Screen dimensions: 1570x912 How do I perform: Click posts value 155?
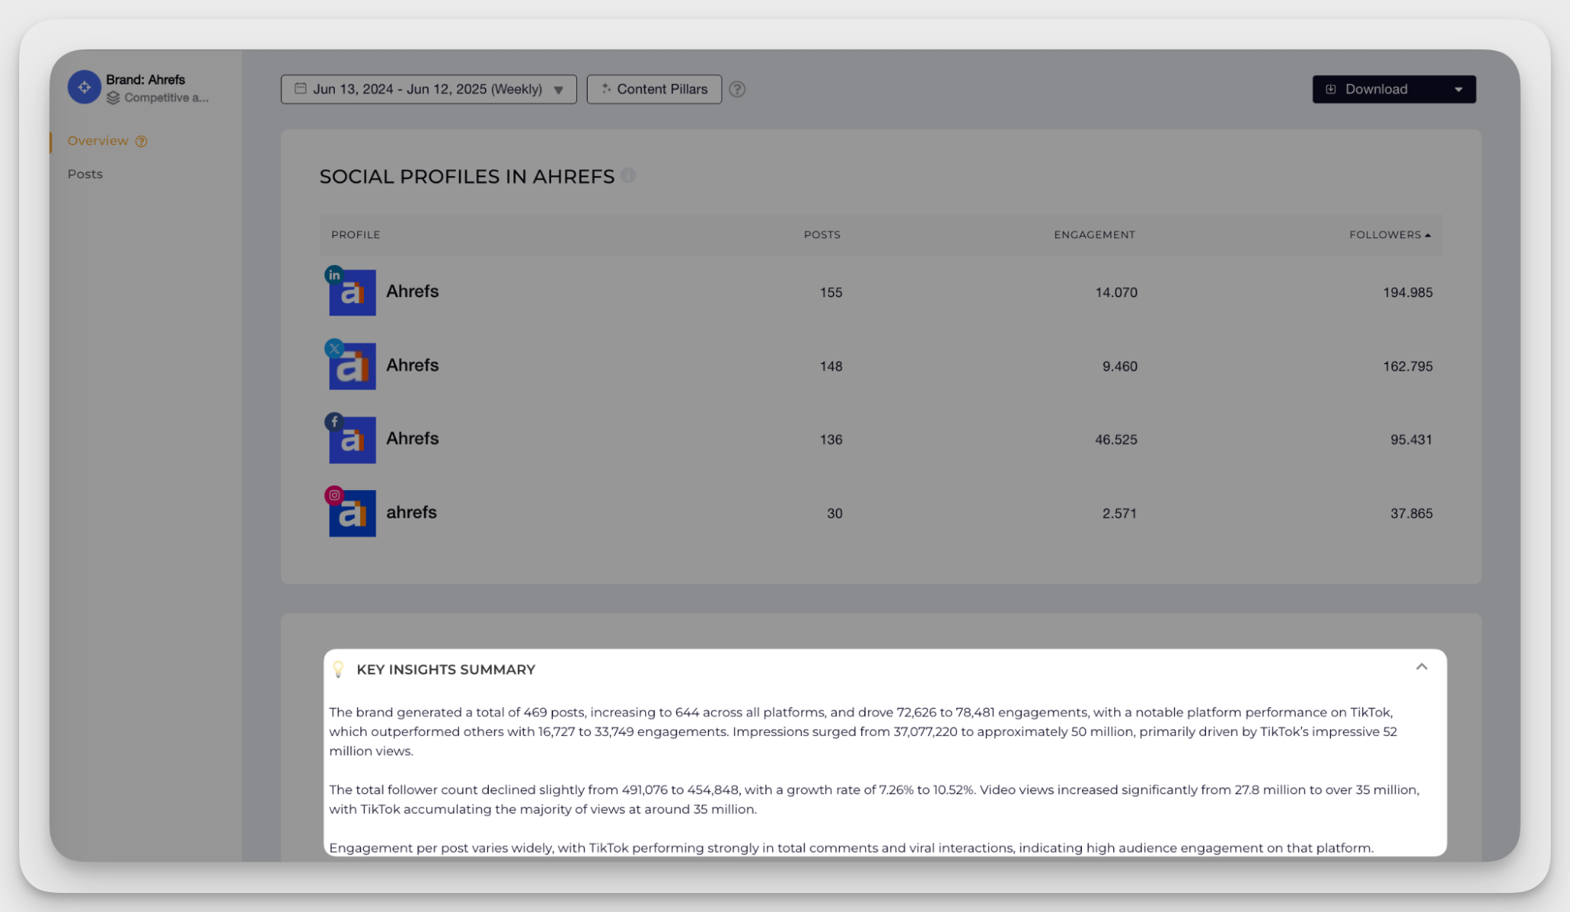[831, 293]
